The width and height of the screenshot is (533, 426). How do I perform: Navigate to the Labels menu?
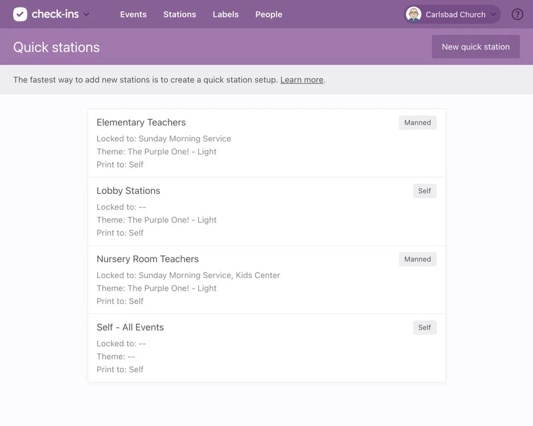coord(225,14)
